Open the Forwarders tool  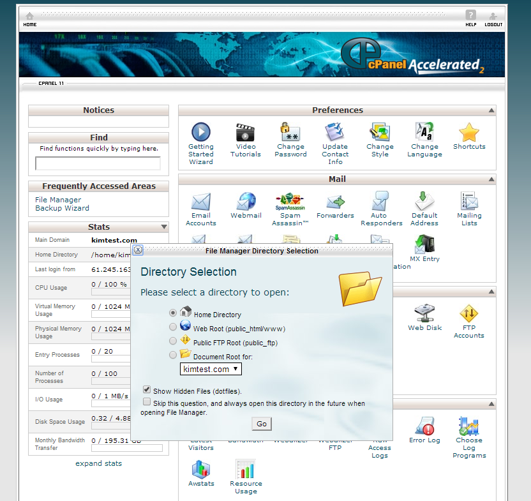[335, 200]
